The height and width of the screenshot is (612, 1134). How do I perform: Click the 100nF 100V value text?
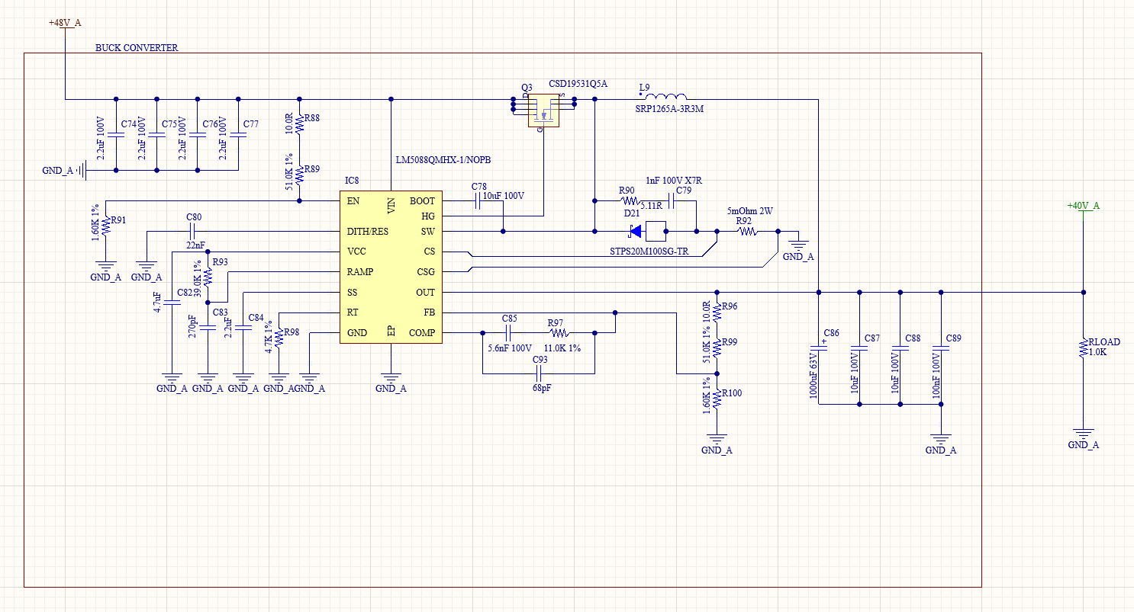tap(936, 375)
